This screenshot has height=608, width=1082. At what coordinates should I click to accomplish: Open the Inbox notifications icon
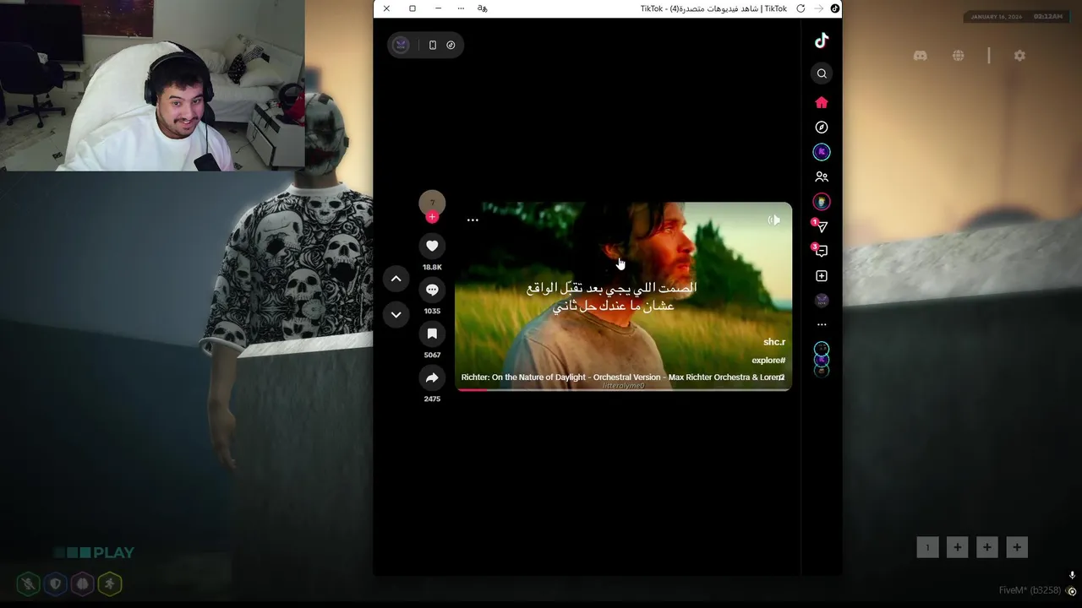[822, 251]
